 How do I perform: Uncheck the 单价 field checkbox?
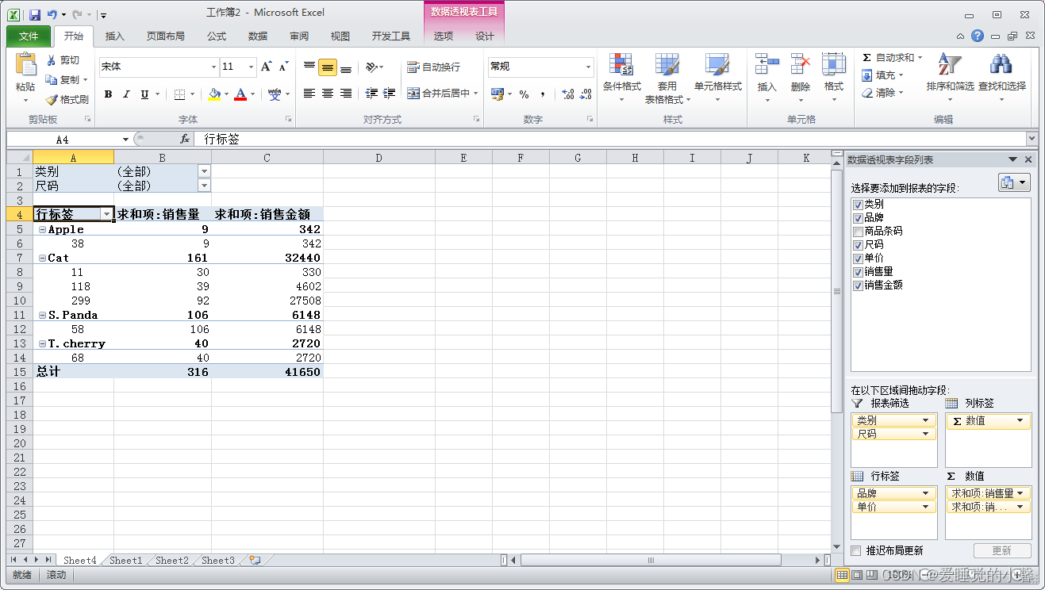click(x=858, y=259)
